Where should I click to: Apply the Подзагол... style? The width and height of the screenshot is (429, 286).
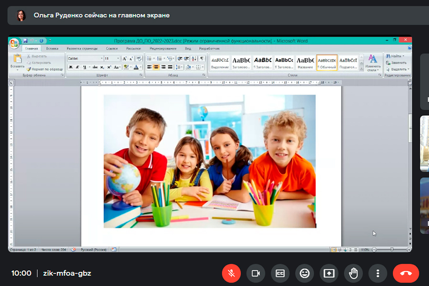click(348, 62)
